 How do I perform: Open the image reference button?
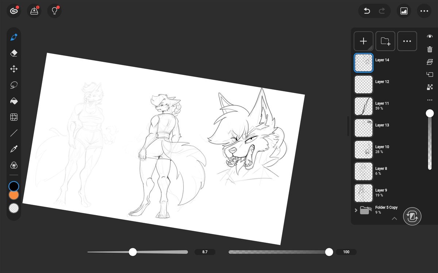404,11
